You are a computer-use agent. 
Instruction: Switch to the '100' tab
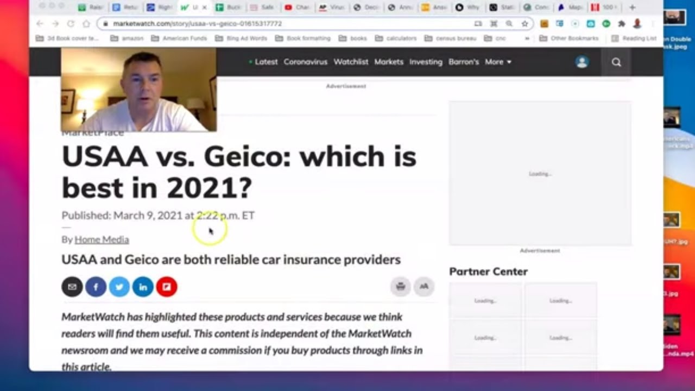click(605, 8)
